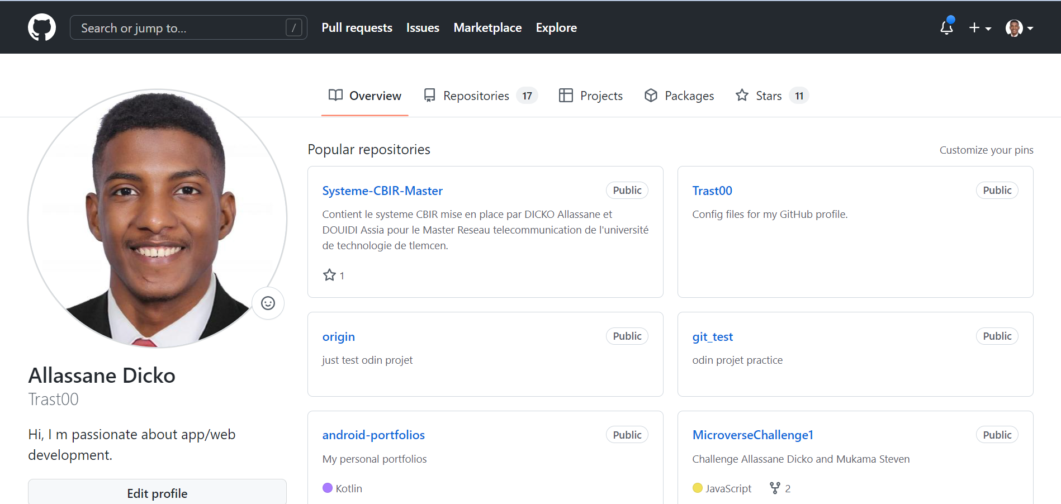This screenshot has width=1061, height=504.
Task: Click the purple Kotlin language color dot
Action: pos(328,488)
